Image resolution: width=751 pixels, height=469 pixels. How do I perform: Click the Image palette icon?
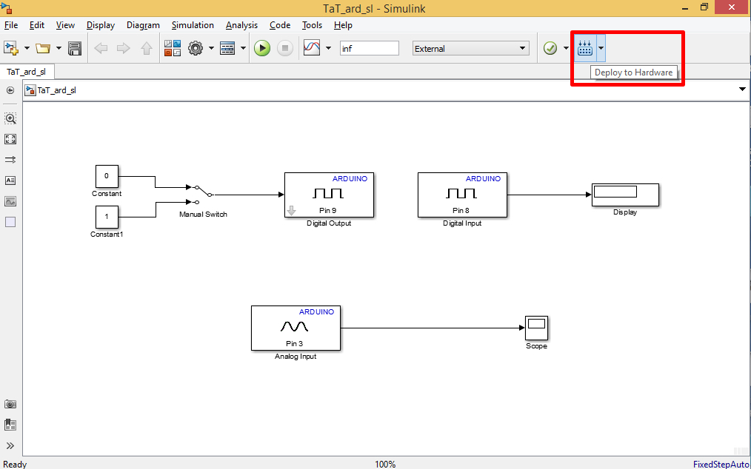[x=10, y=201]
